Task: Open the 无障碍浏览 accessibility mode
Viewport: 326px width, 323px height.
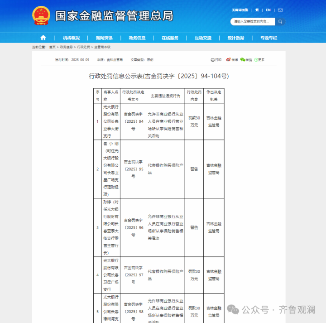Action: [x=240, y=10]
